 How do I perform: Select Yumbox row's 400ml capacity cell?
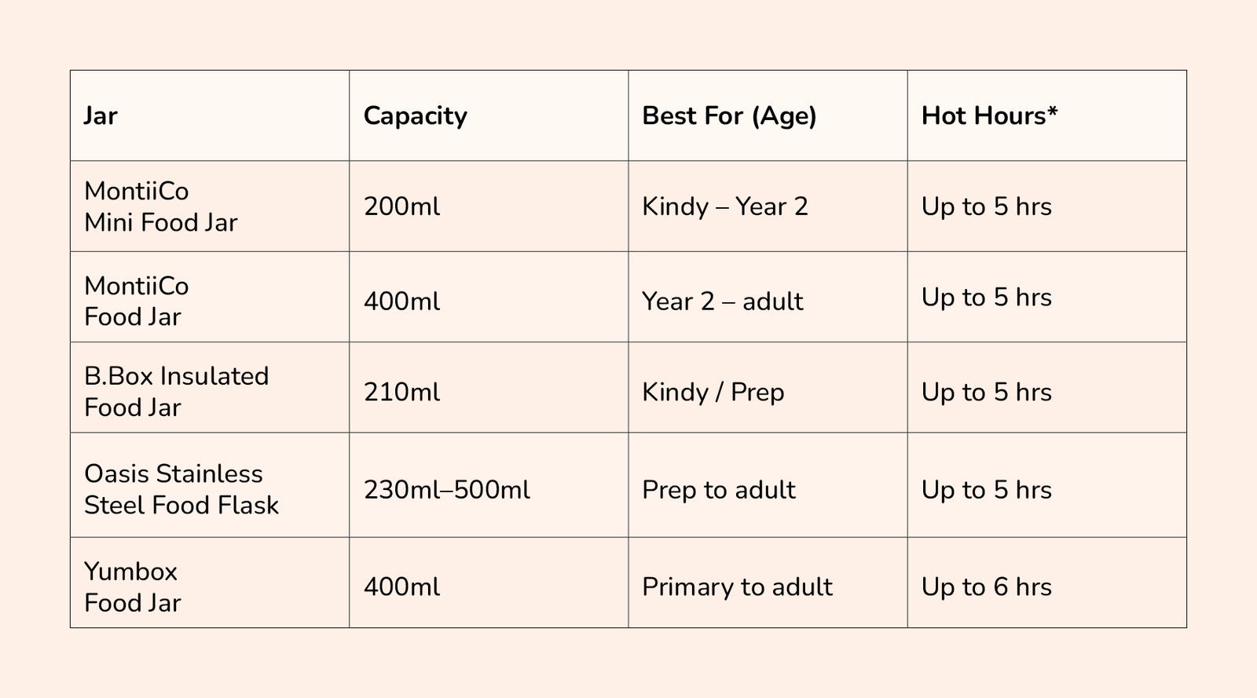coord(489,583)
